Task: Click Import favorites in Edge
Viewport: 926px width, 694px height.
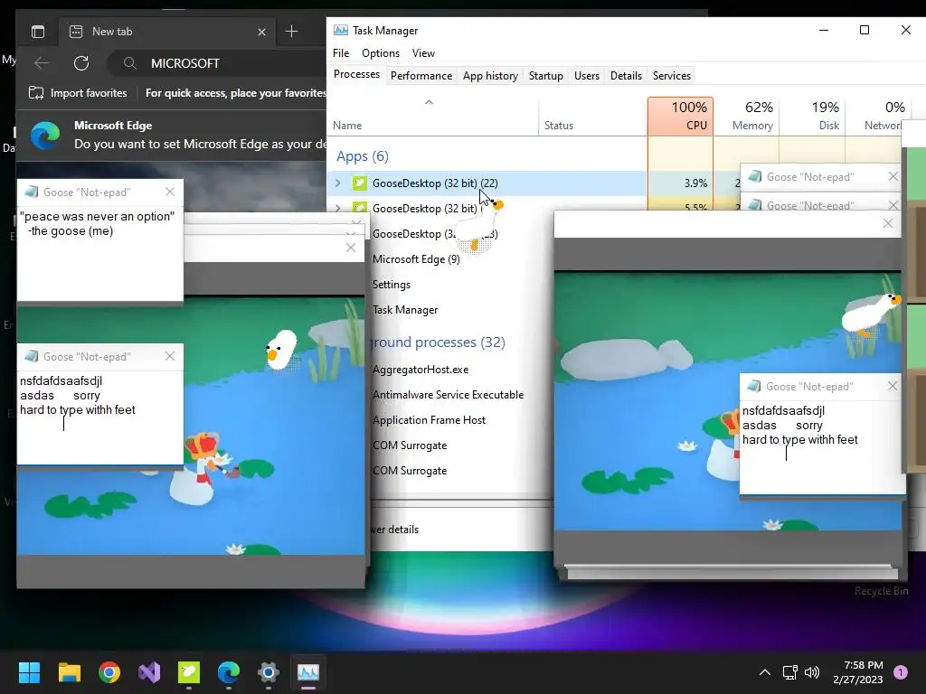Action: click(x=78, y=93)
